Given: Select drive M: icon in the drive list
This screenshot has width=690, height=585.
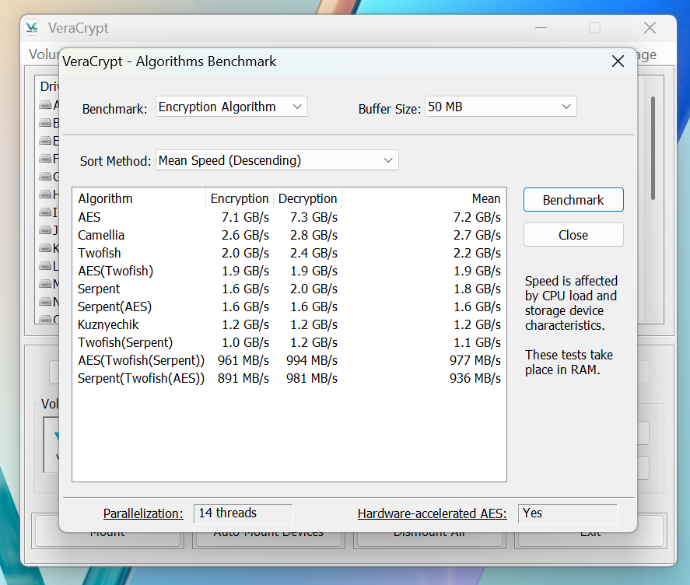Looking at the screenshot, I should 44,284.
